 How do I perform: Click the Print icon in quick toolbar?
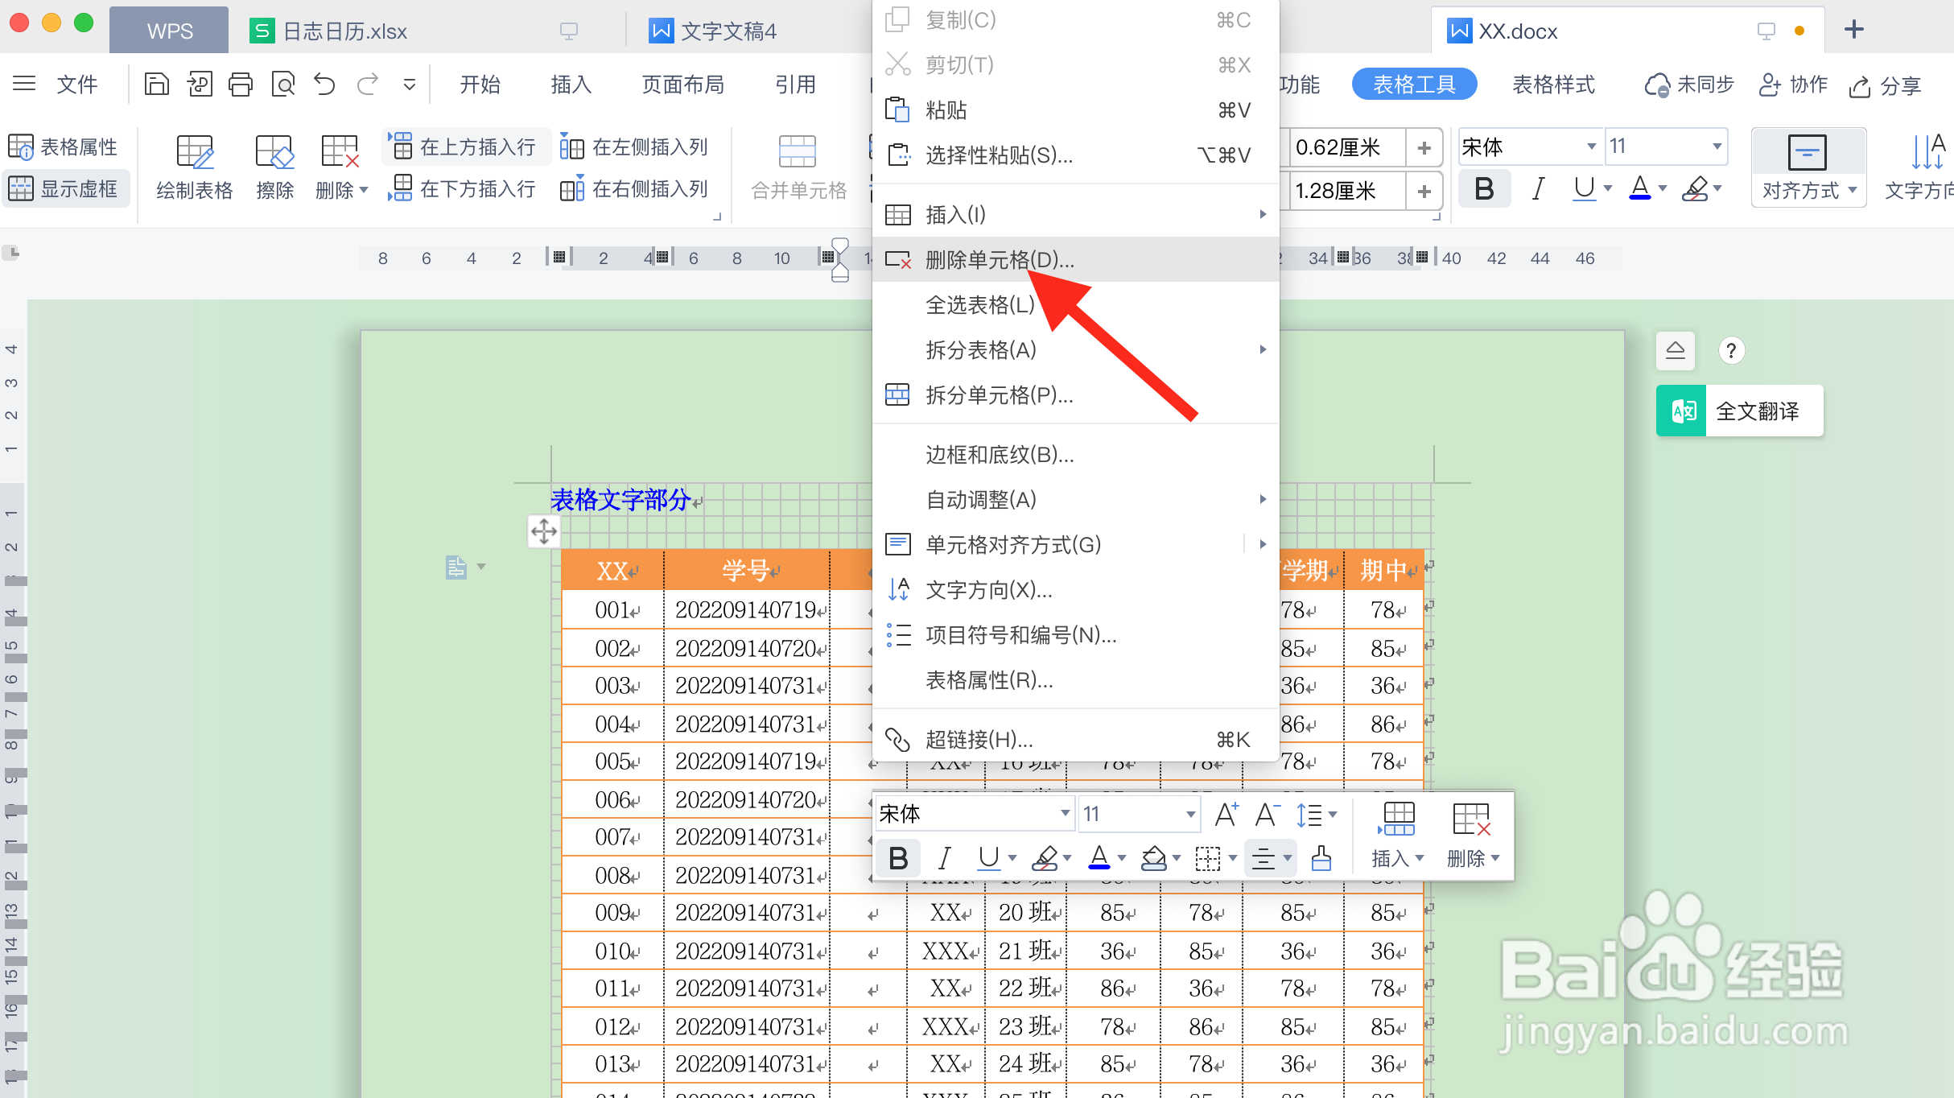pyautogui.click(x=240, y=85)
